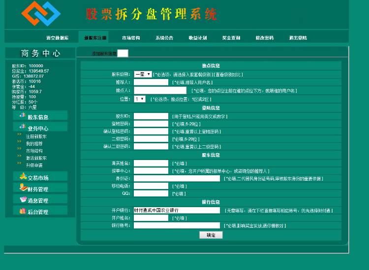Open the 清空数据库 menu item
369x270 pixels.
[58, 38]
